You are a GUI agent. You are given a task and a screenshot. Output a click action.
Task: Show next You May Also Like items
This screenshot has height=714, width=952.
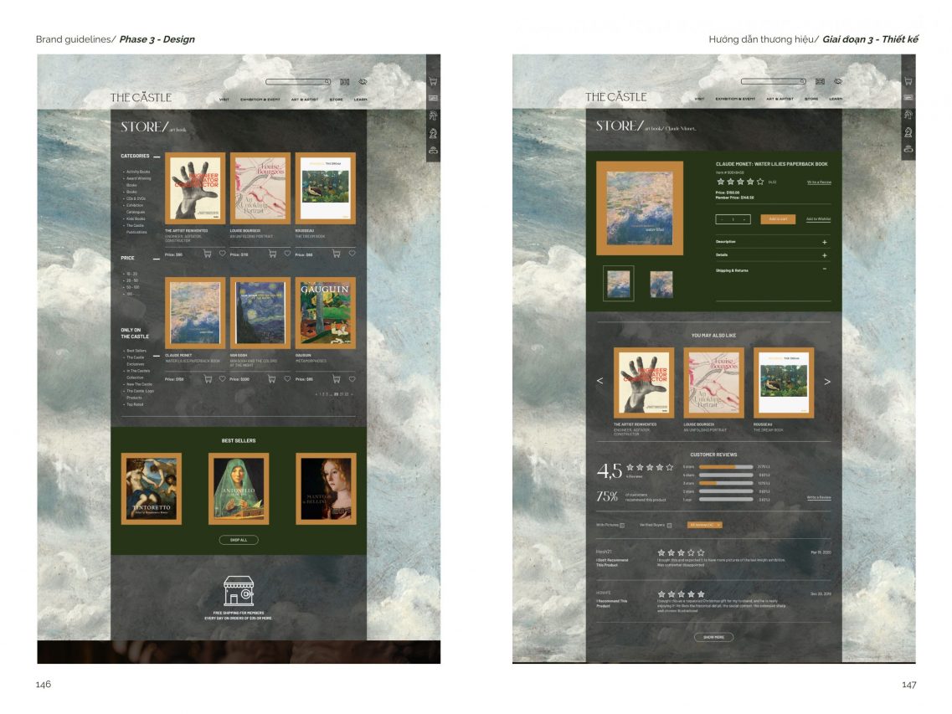[x=827, y=382]
